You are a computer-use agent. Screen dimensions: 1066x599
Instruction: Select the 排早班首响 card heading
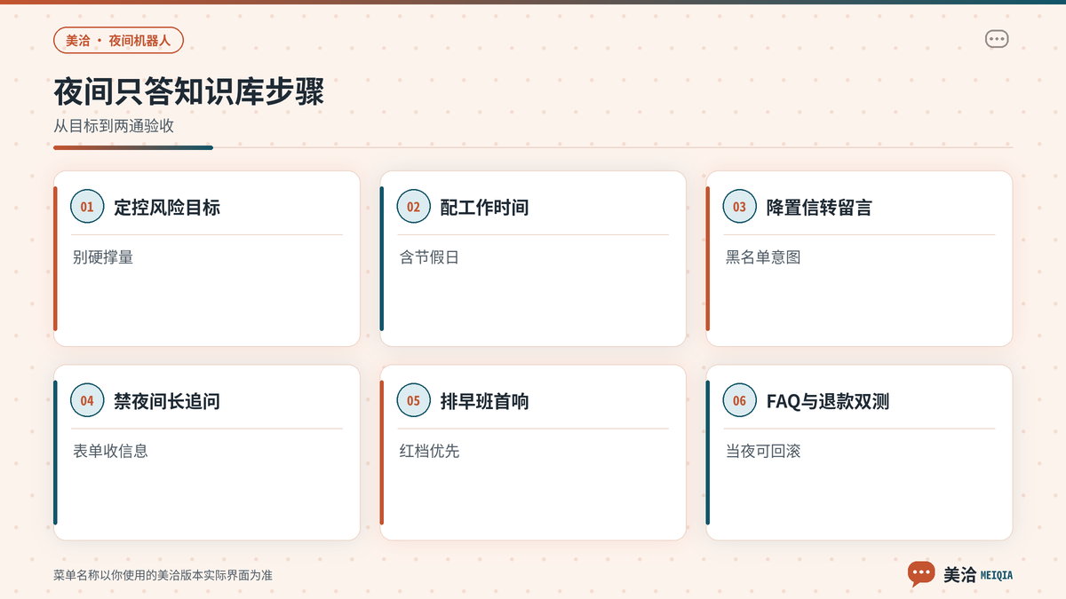pos(484,402)
